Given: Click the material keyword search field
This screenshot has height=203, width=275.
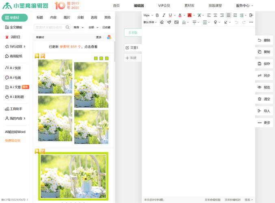Looking at the screenshot, I should pyautogui.click(x=52, y=27).
